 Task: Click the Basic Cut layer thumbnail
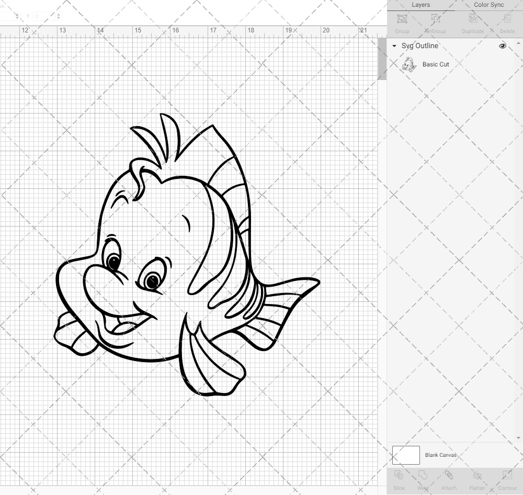click(x=410, y=64)
